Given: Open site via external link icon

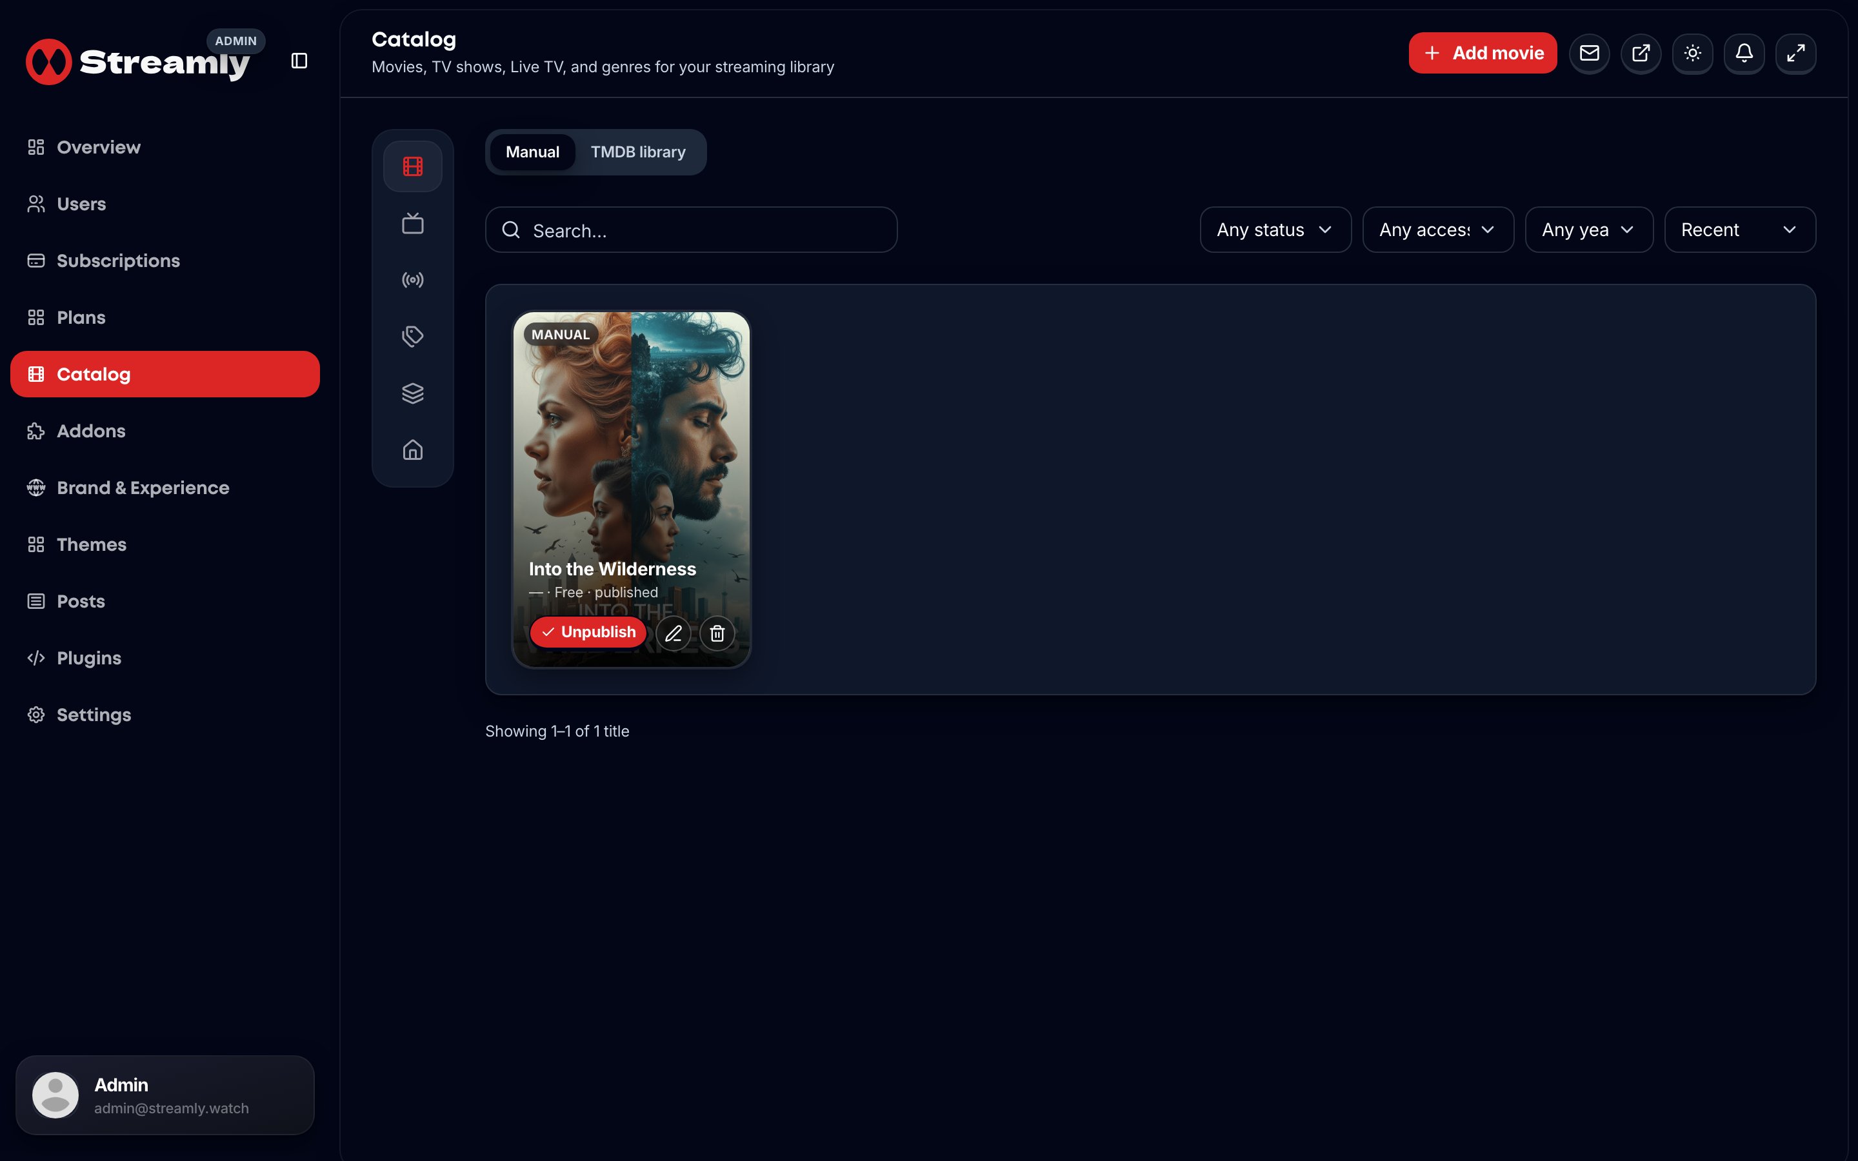Looking at the screenshot, I should point(1641,53).
